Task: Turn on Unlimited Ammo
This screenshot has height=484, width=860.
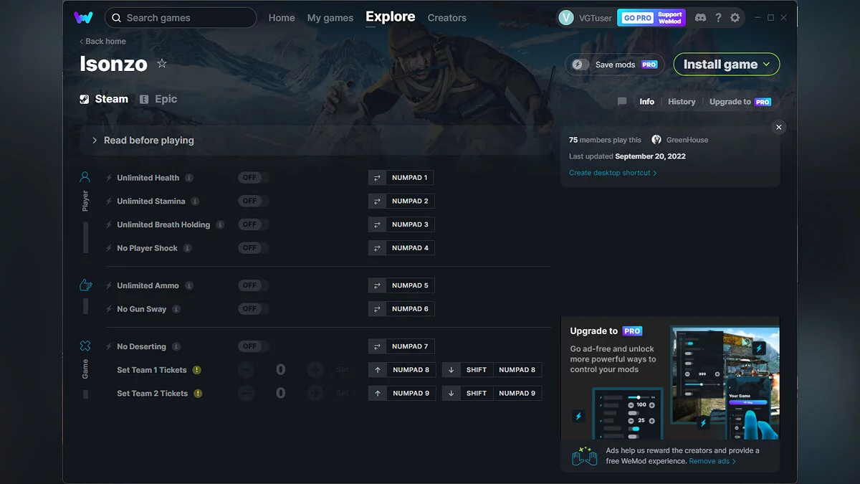Action: (254, 285)
